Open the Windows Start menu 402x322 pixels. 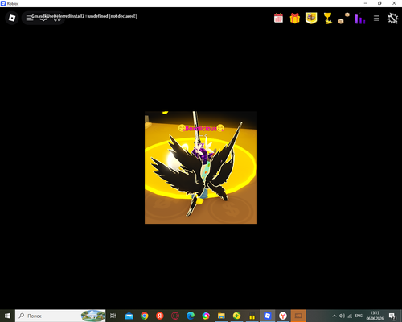(x=7, y=316)
